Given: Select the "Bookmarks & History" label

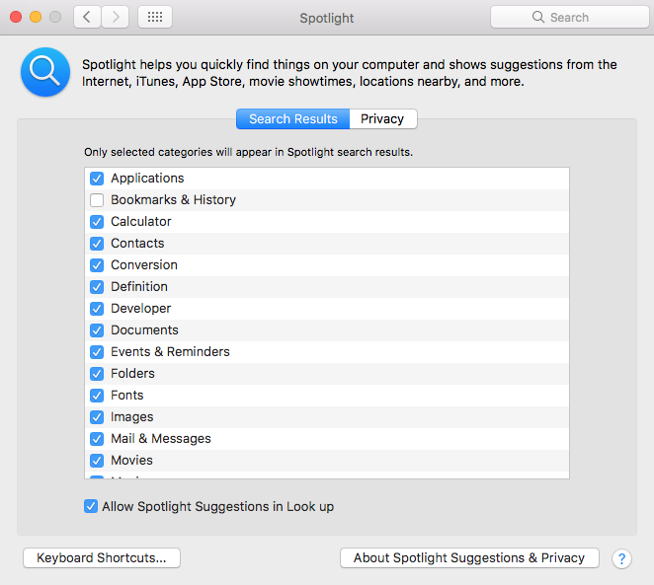Looking at the screenshot, I should click(x=174, y=200).
